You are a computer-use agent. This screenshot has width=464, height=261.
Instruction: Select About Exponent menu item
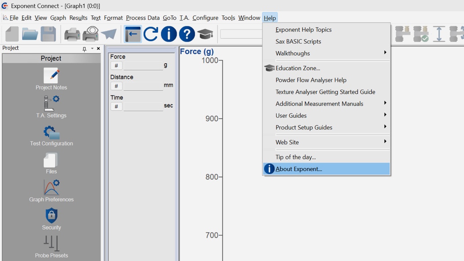[x=327, y=169]
